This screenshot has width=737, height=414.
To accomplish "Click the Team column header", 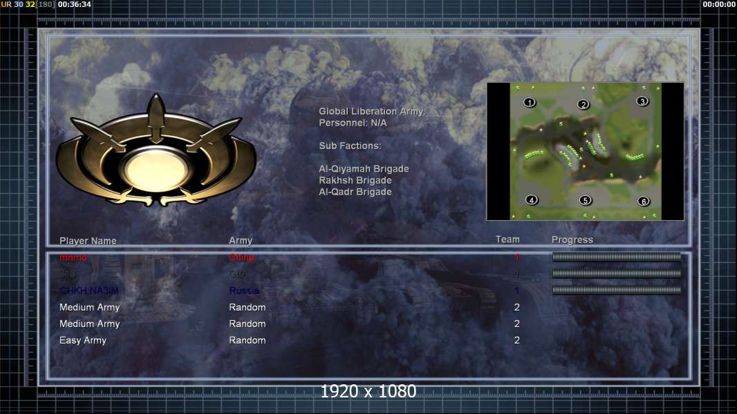I will [x=507, y=239].
